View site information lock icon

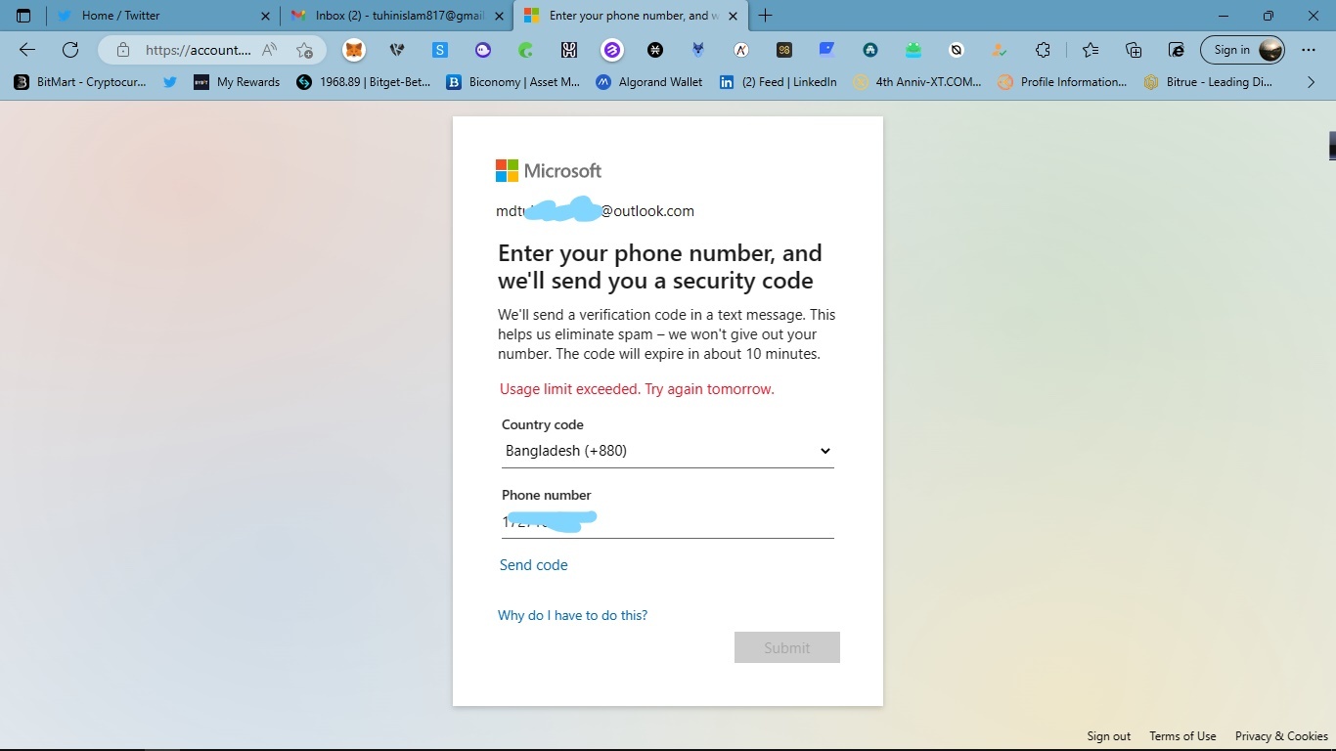[123, 50]
